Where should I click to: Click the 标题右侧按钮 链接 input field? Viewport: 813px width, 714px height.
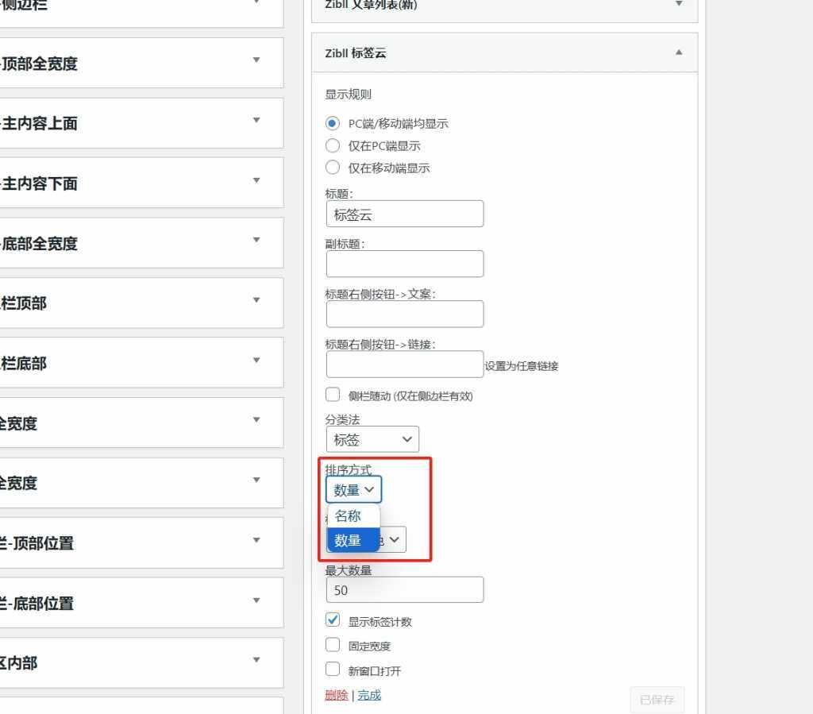(404, 364)
